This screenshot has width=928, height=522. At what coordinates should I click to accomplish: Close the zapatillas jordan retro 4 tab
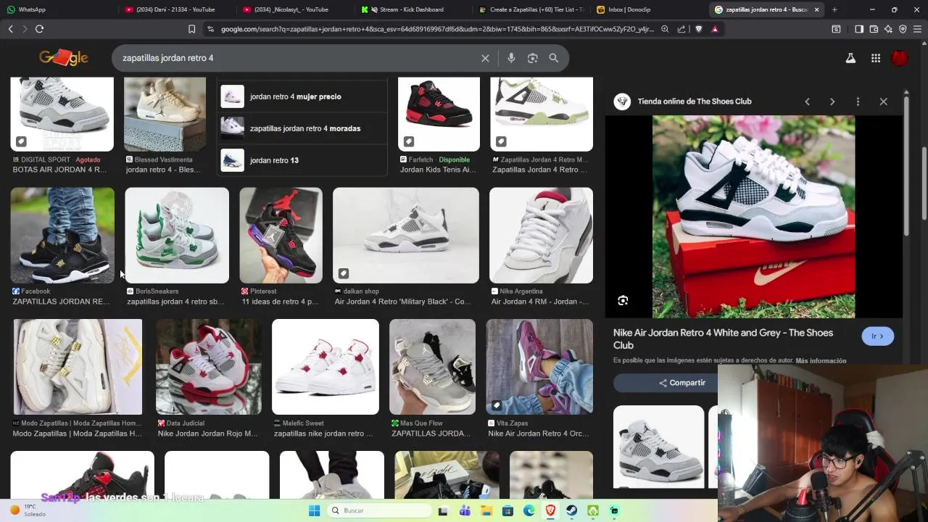(816, 9)
